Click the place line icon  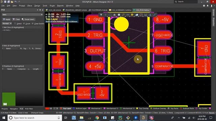pyautogui.click(x=155, y=15)
